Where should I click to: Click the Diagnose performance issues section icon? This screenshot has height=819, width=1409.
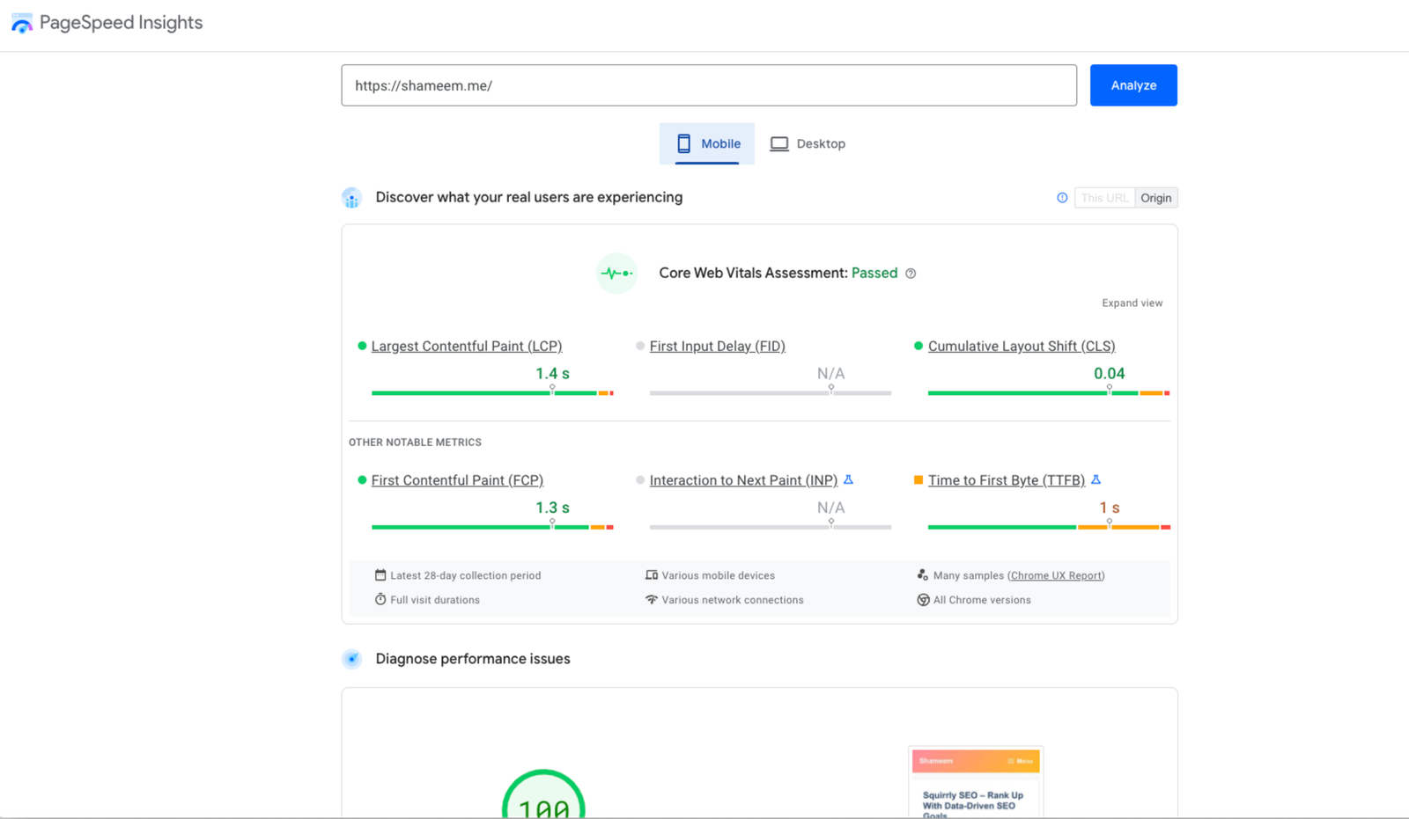click(351, 659)
